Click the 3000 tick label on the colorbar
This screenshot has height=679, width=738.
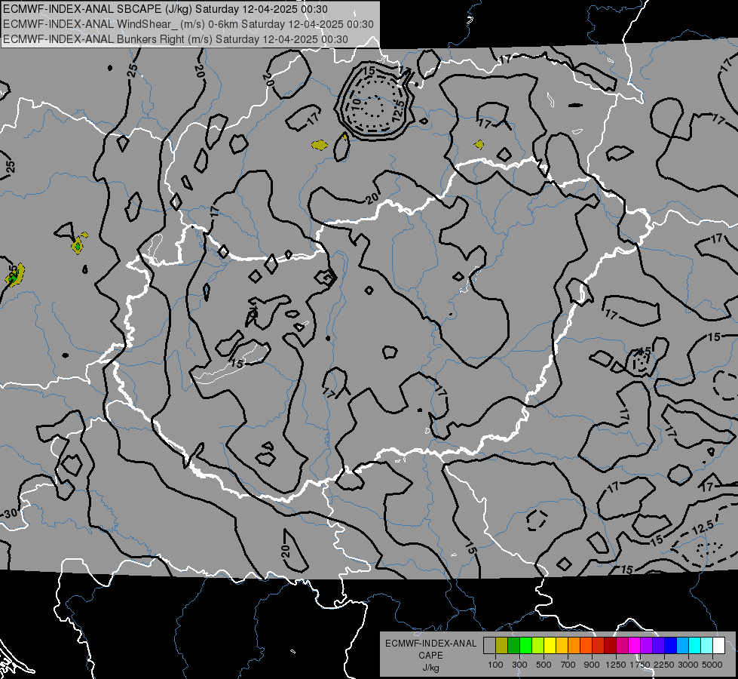(x=688, y=665)
